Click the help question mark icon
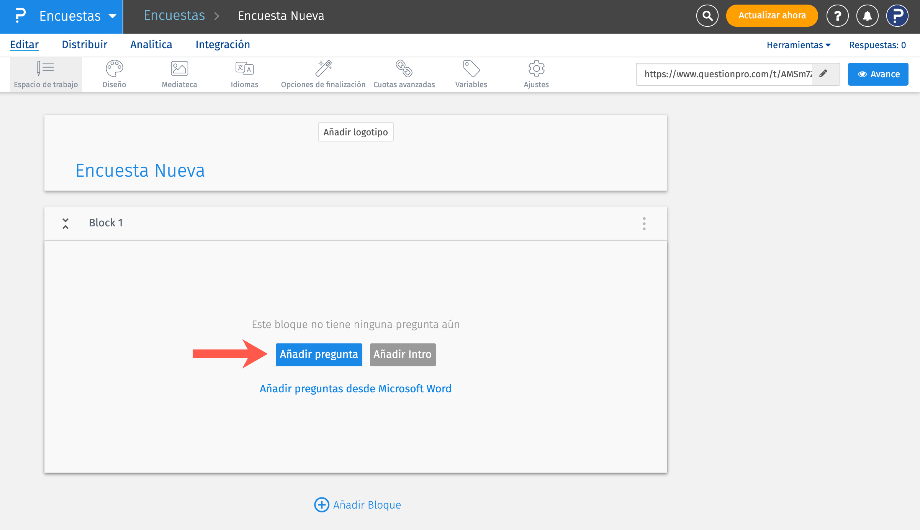The width and height of the screenshot is (920, 530). point(837,16)
